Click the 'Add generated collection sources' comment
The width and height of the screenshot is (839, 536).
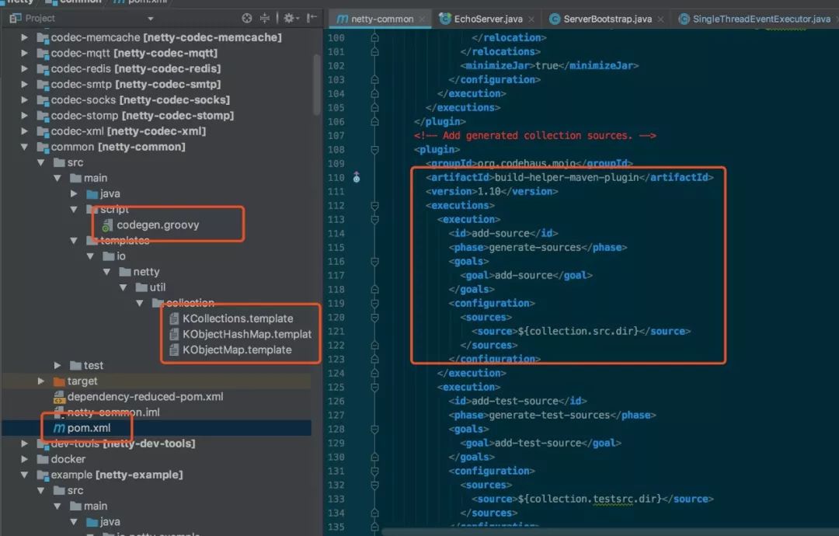(x=535, y=136)
